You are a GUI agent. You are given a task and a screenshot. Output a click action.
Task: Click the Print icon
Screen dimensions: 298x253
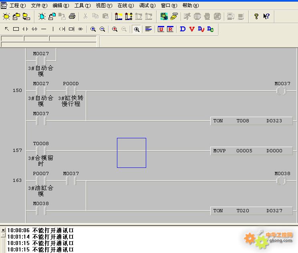pos(72,16)
